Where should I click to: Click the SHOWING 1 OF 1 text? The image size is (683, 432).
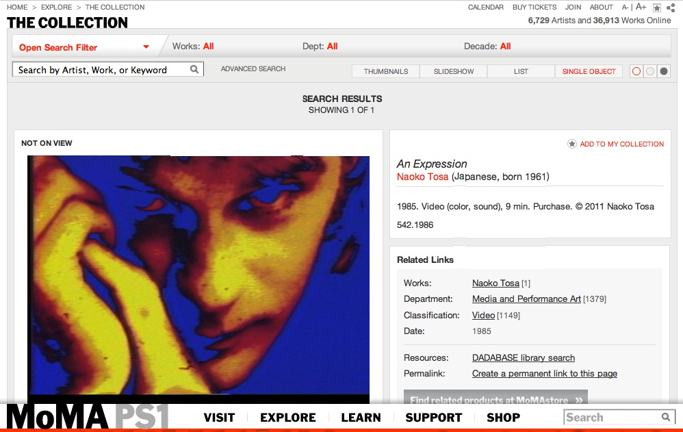coord(341,110)
